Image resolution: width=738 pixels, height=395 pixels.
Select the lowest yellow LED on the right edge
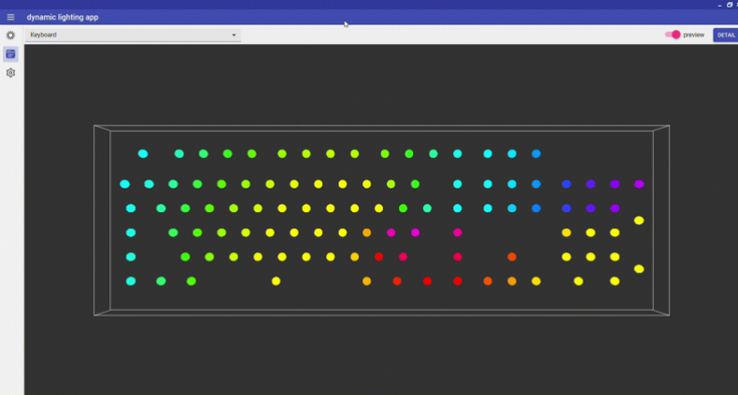[639, 269]
